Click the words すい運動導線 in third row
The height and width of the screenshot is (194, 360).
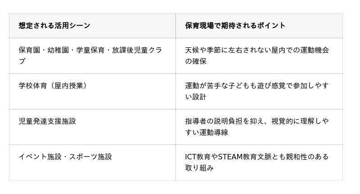[x=207, y=132]
